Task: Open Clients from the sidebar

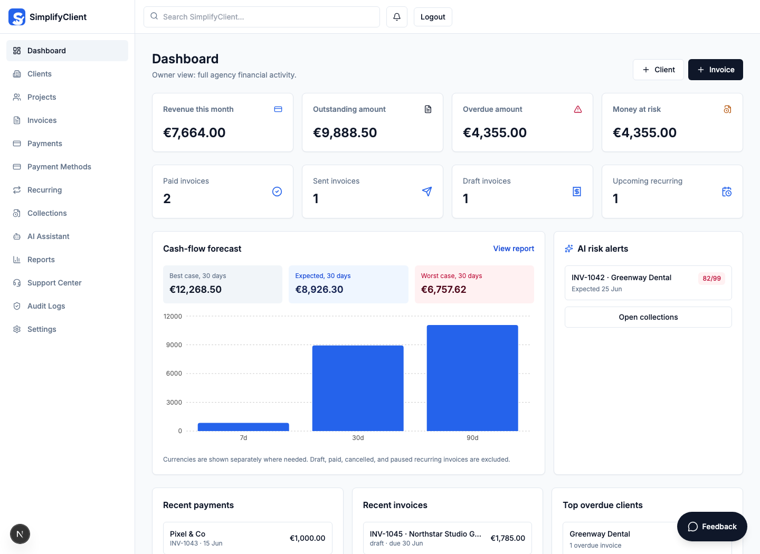Action: pos(67,74)
